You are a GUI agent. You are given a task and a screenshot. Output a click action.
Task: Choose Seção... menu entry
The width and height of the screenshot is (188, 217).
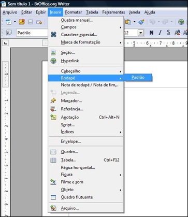[x=86, y=53]
